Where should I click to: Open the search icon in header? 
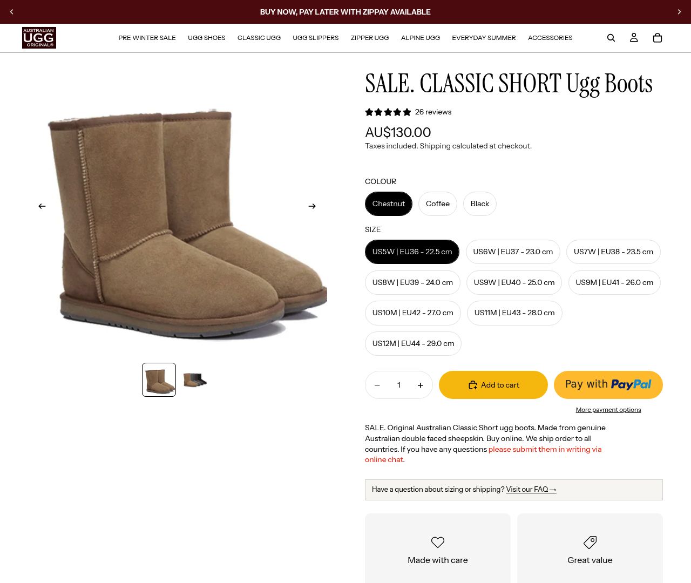[x=611, y=38]
